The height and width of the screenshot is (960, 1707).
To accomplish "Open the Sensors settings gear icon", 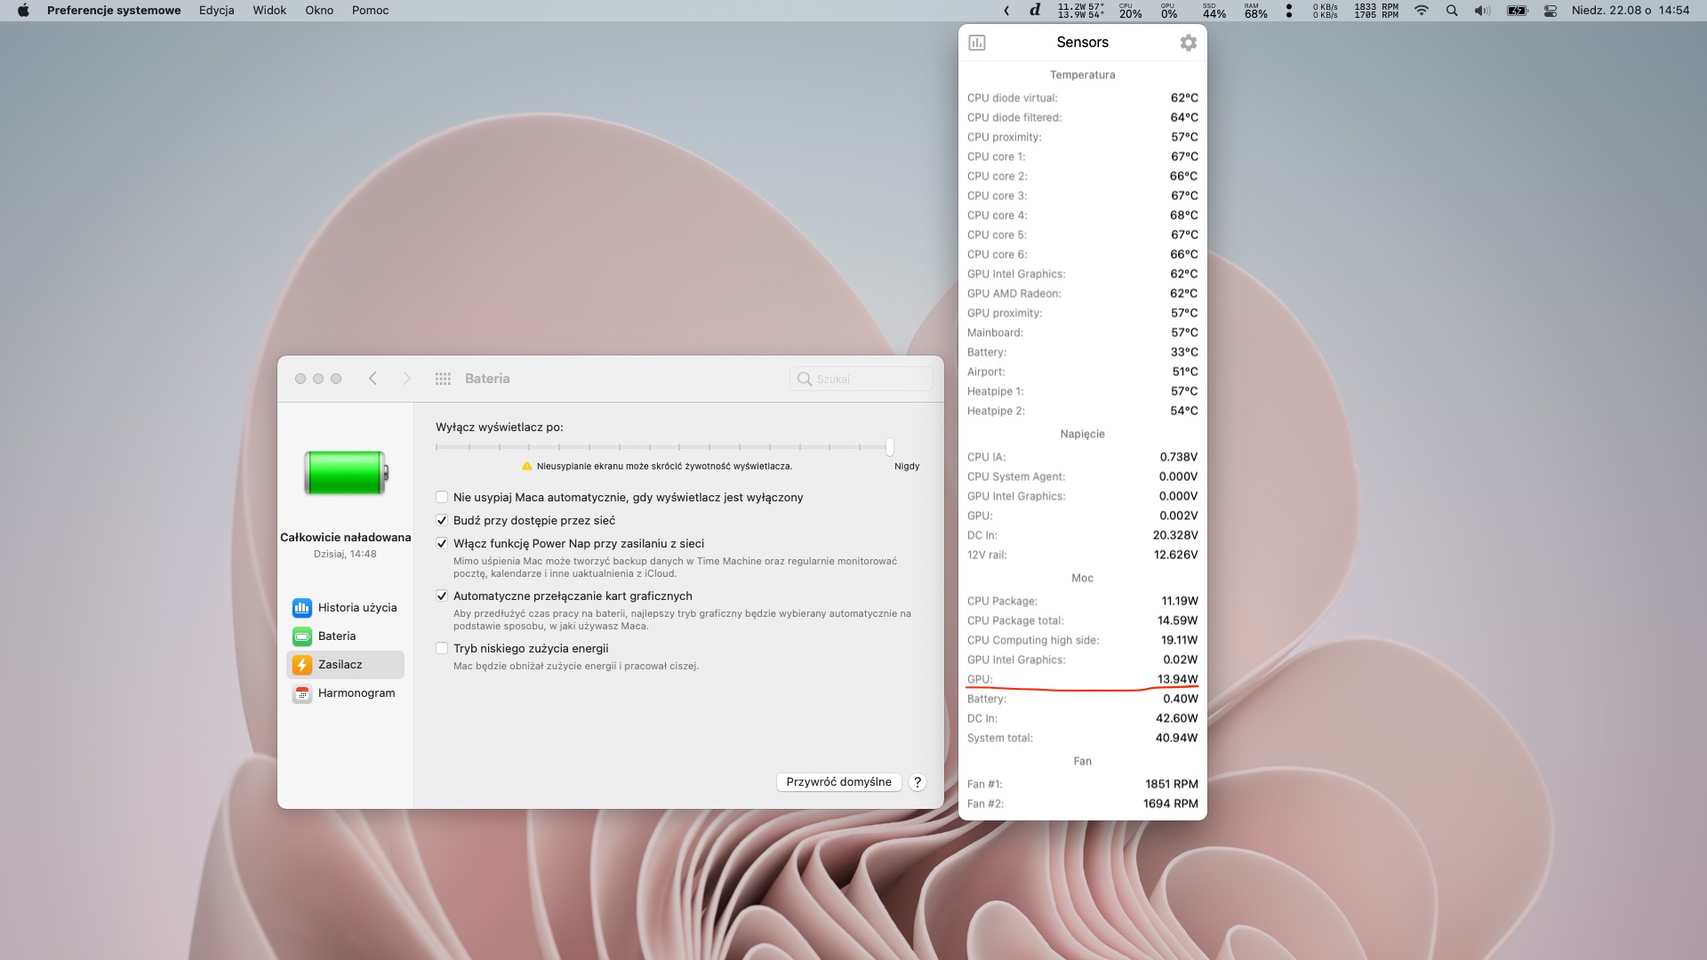I will pos(1188,43).
